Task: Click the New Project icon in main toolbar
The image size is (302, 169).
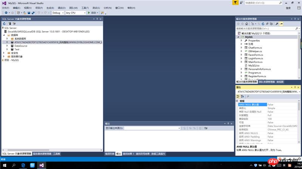Action: pos(18,13)
